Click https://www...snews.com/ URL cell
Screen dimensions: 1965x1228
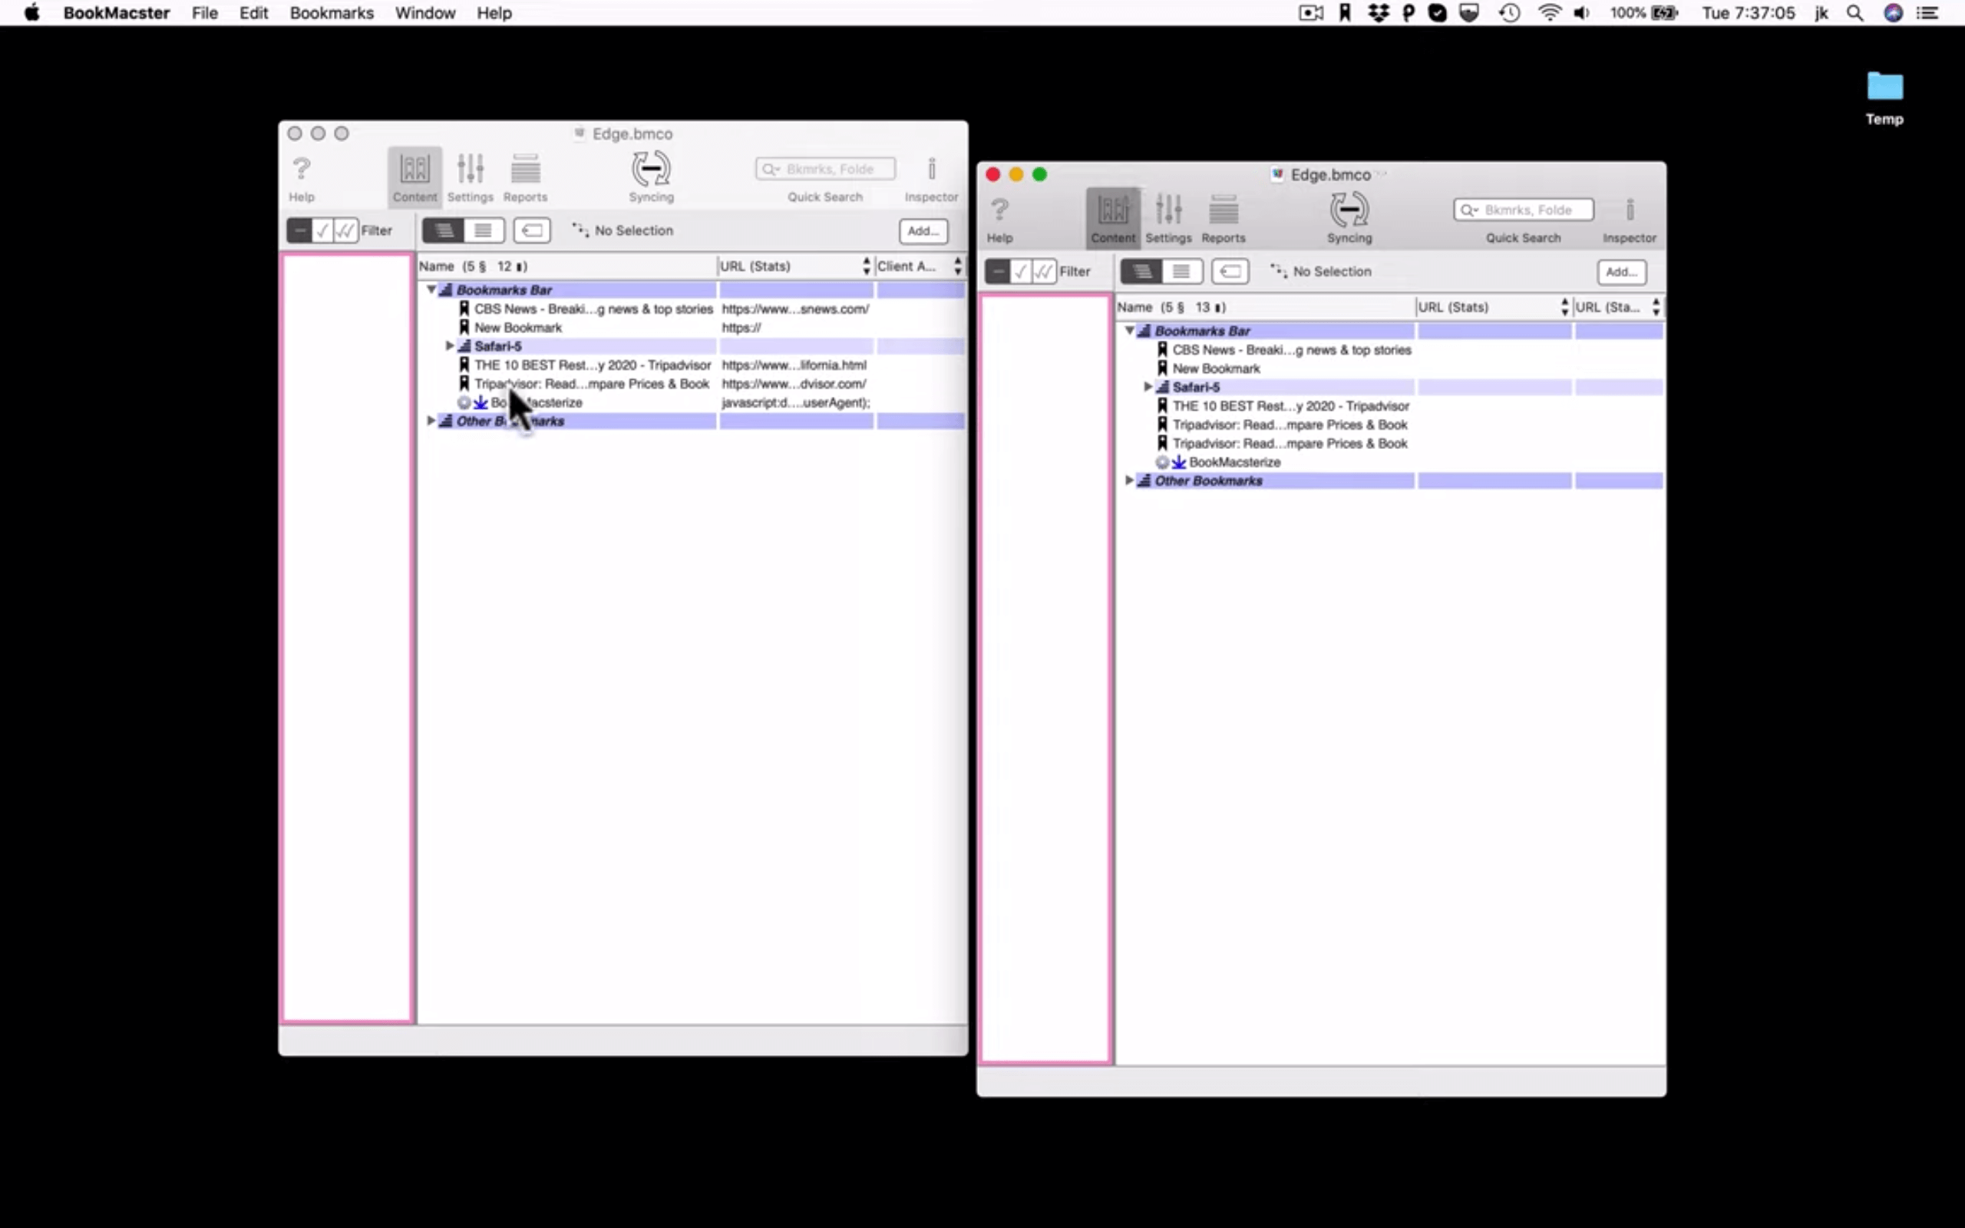tap(795, 309)
